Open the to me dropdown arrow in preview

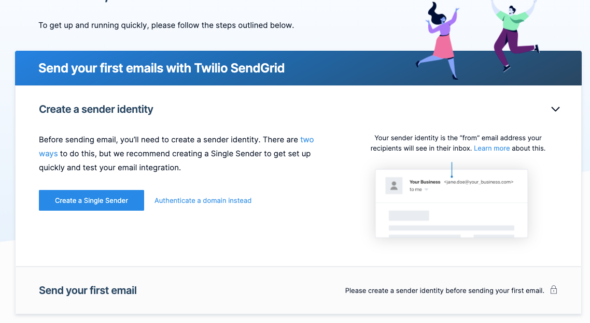(426, 189)
